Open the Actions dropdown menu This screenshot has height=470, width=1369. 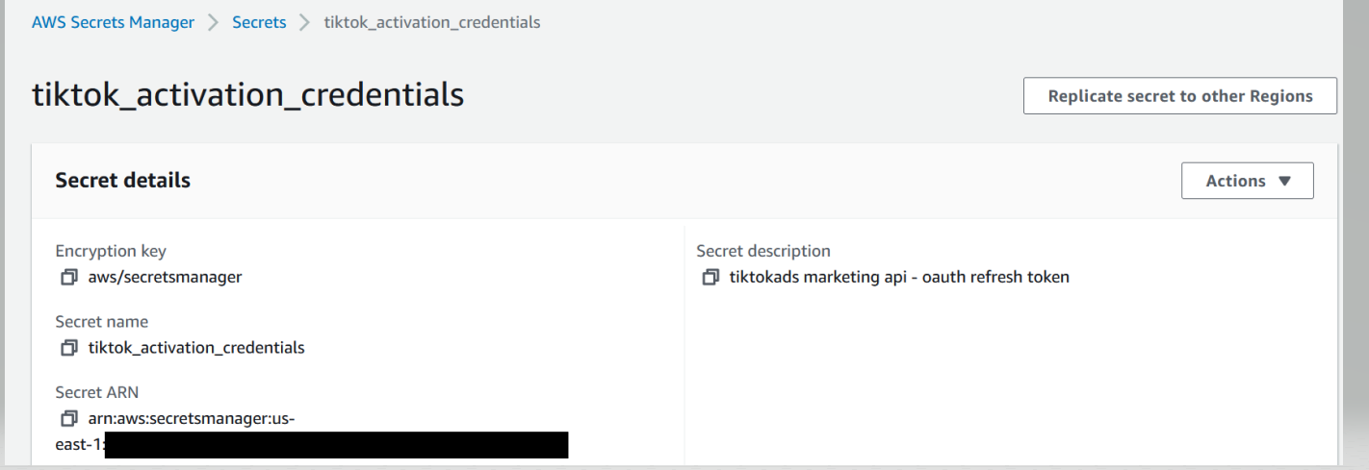point(1247,181)
